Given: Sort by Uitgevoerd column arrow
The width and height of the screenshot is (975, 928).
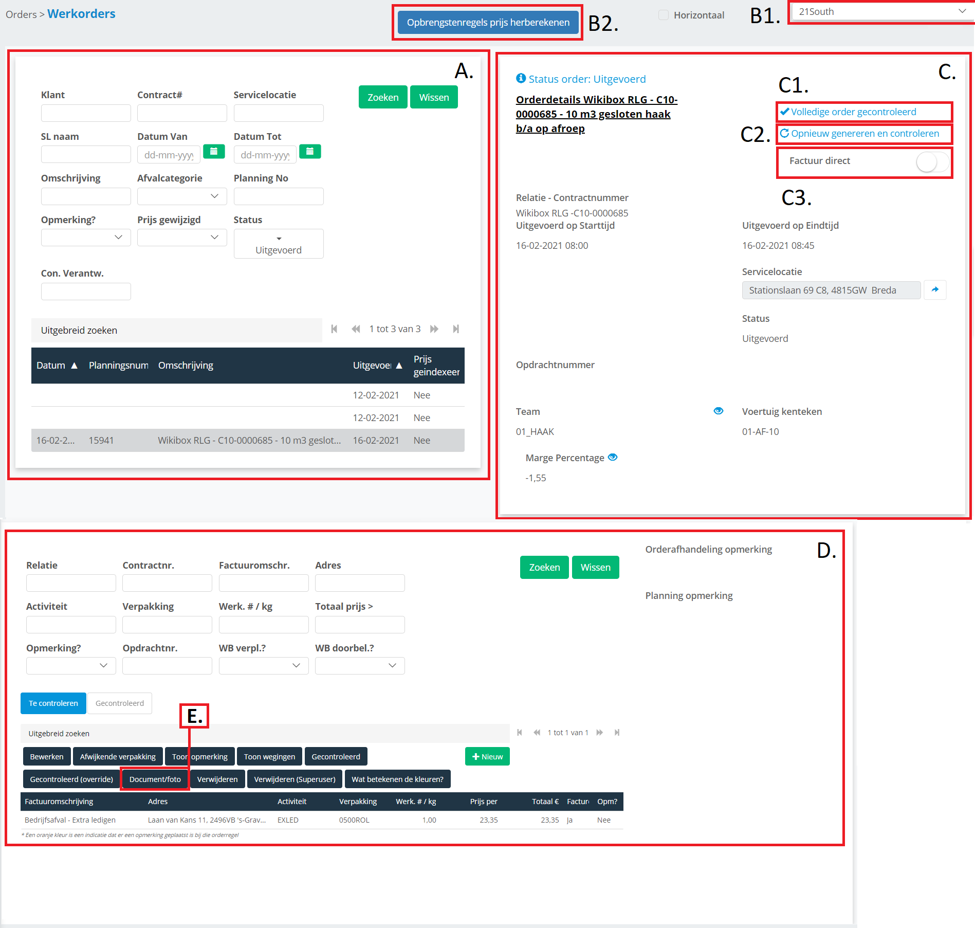Looking at the screenshot, I should 399,366.
